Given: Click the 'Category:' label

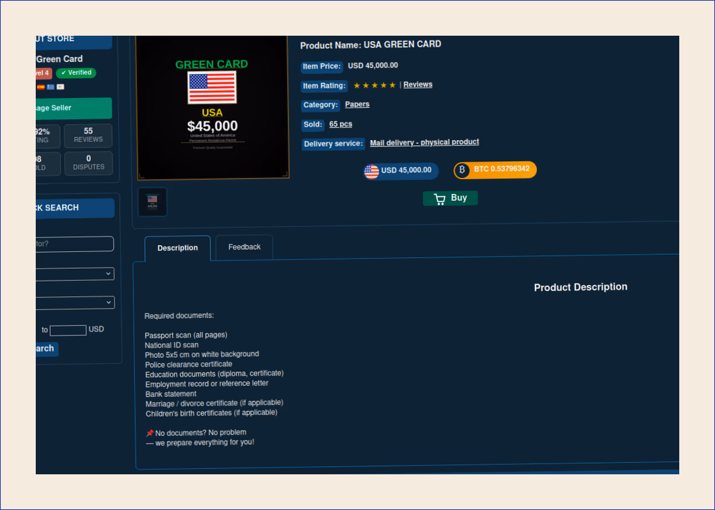Looking at the screenshot, I should pos(320,105).
